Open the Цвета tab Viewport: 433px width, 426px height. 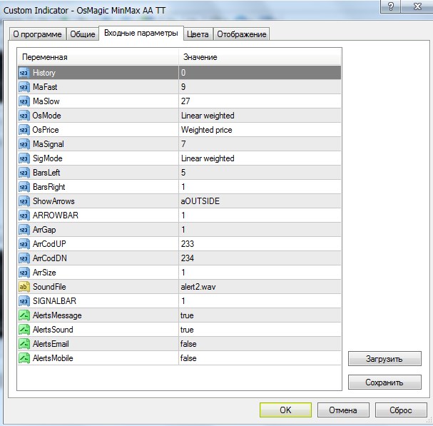(198, 34)
